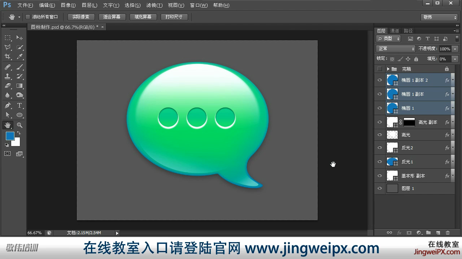Screen dimensions: 462x259
Task: Enable 滚动所有窗口 checkbox
Action: coord(28,17)
